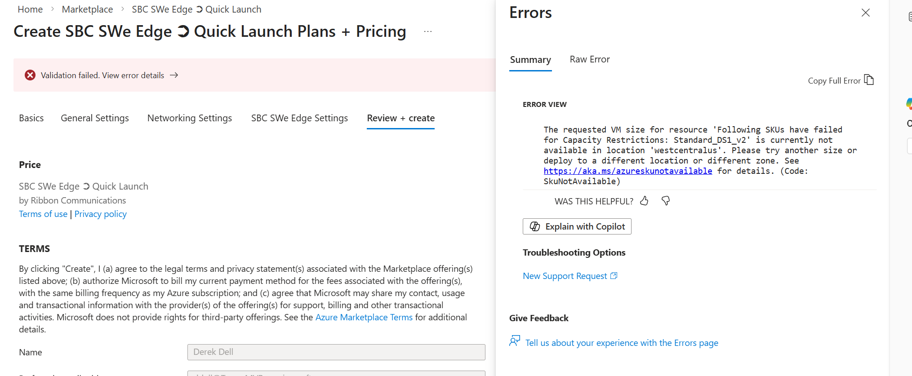Switch to the Raw Error tab
This screenshot has height=376, width=912.
[589, 59]
